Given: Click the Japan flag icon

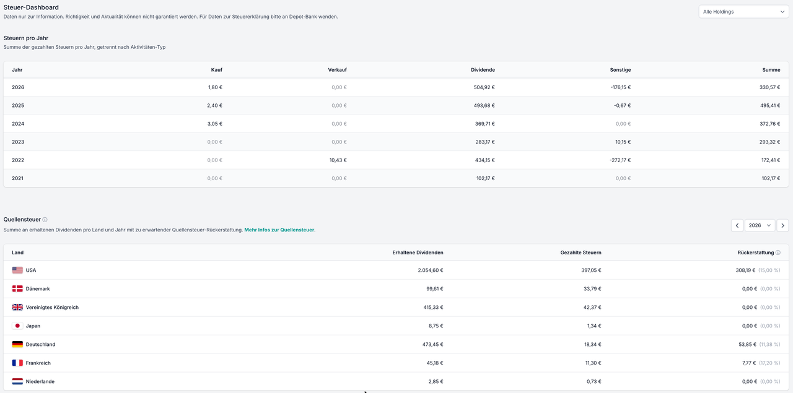Looking at the screenshot, I should click(x=17, y=326).
